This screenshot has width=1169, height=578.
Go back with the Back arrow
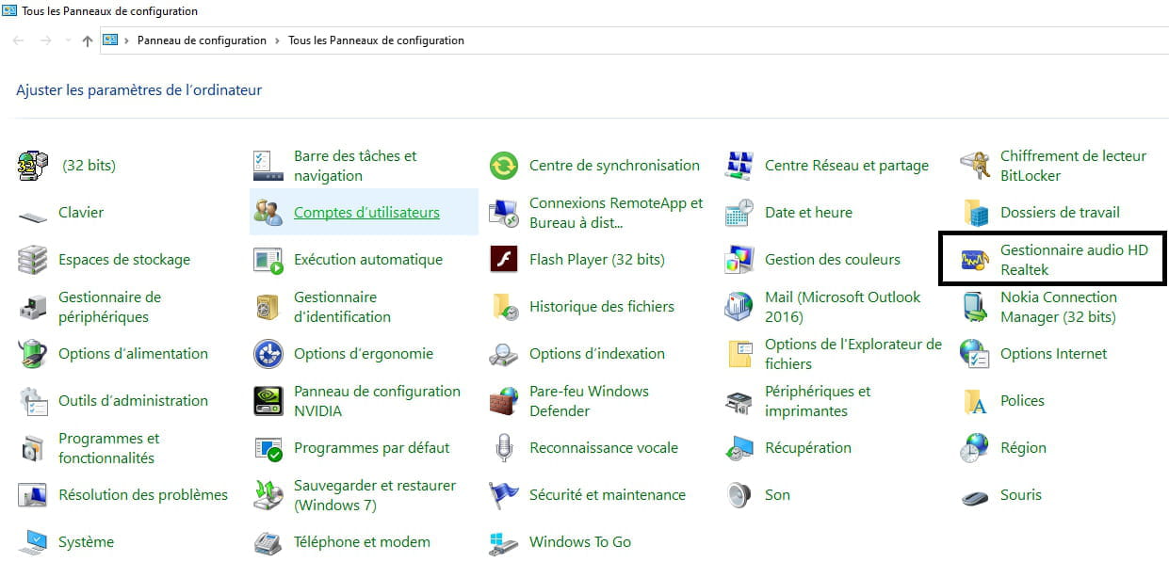pos(19,40)
